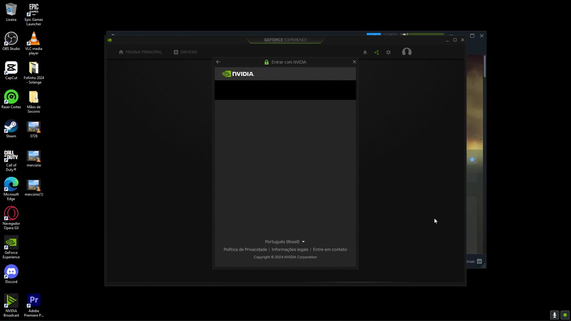Close the Entrar com NVIDIA dialog

coord(354,62)
